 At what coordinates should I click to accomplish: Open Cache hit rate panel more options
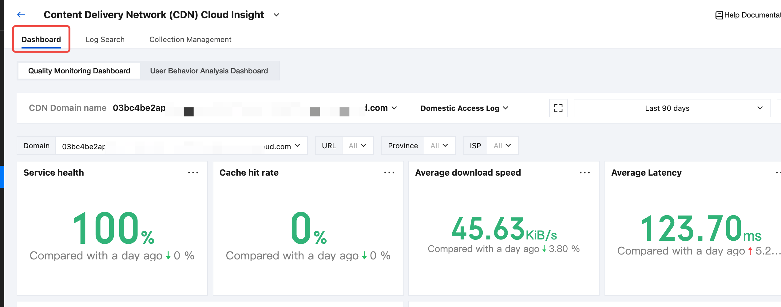(x=389, y=173)
